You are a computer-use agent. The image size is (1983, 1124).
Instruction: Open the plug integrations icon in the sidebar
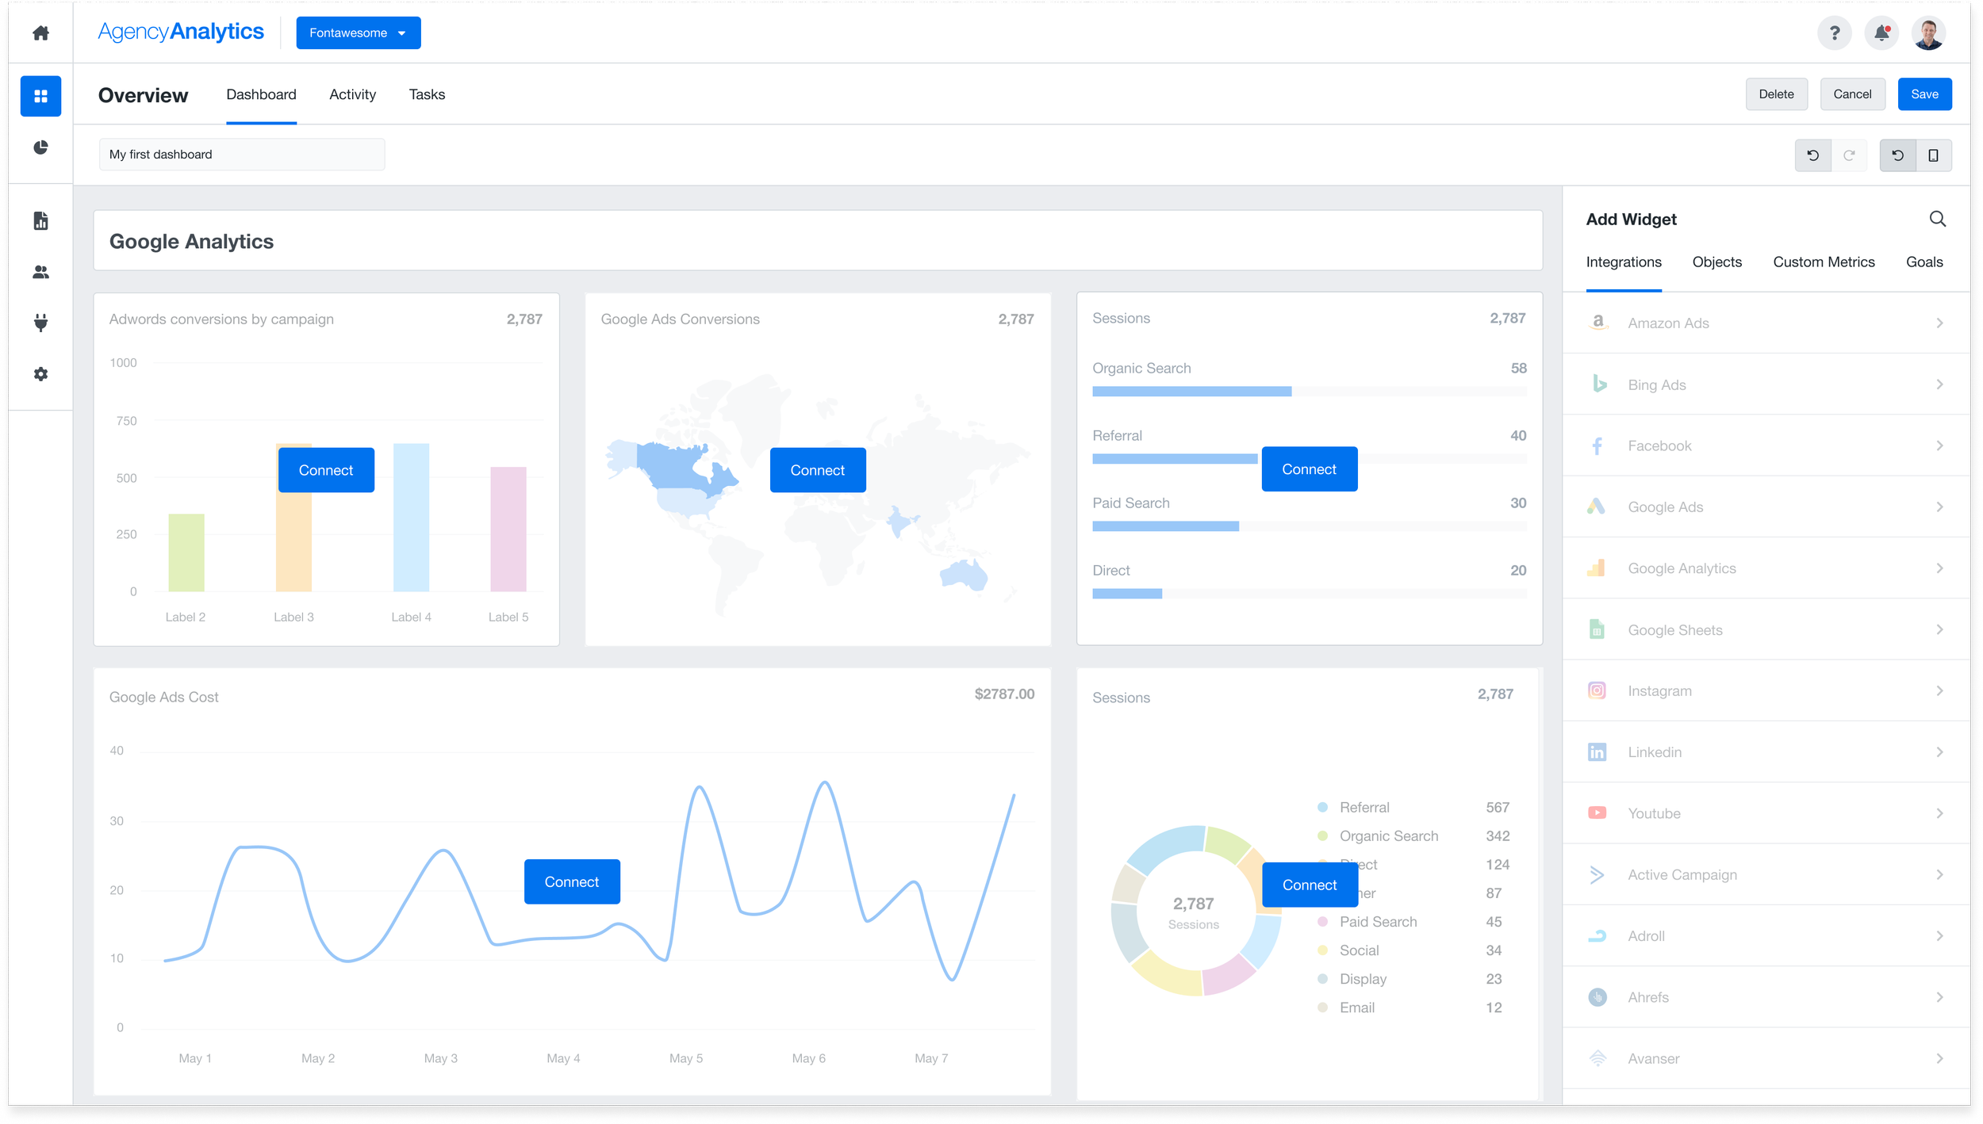tap(40, 323)
